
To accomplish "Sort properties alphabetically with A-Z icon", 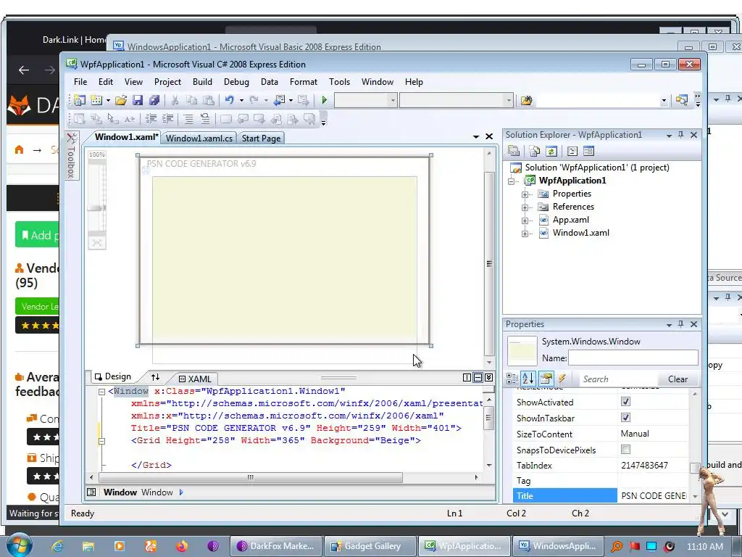I will [528, 379].
